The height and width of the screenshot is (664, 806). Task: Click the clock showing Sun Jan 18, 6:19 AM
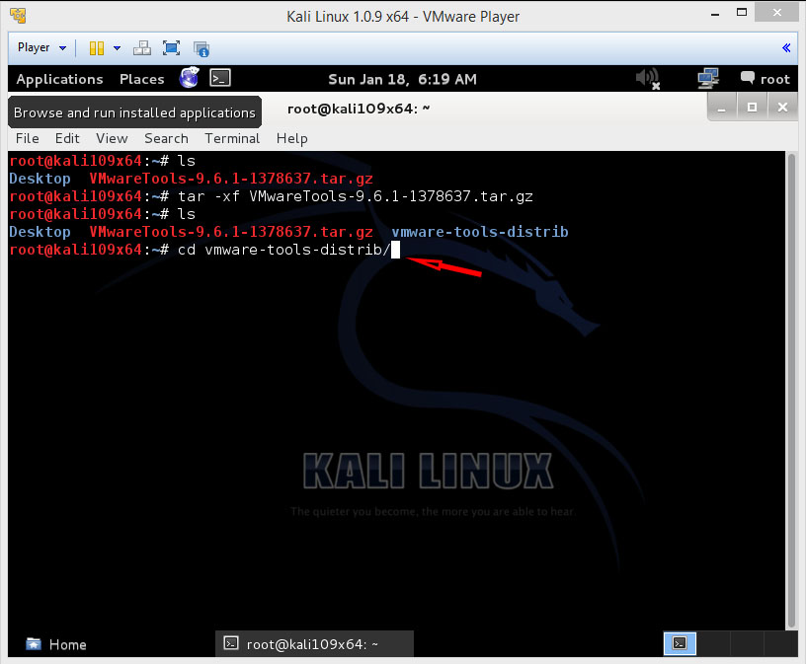pos(402,79)
